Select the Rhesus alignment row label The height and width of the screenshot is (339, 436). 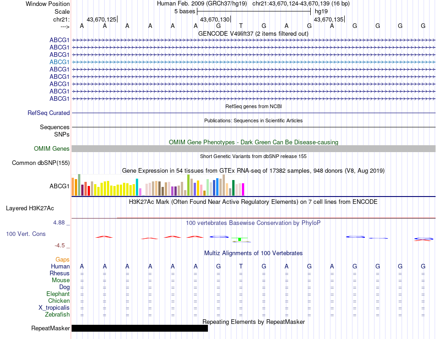coord(60,273)
